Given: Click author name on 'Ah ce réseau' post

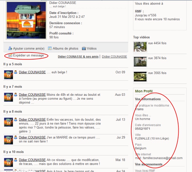Looking at the screenshot, I should (32, 160).
